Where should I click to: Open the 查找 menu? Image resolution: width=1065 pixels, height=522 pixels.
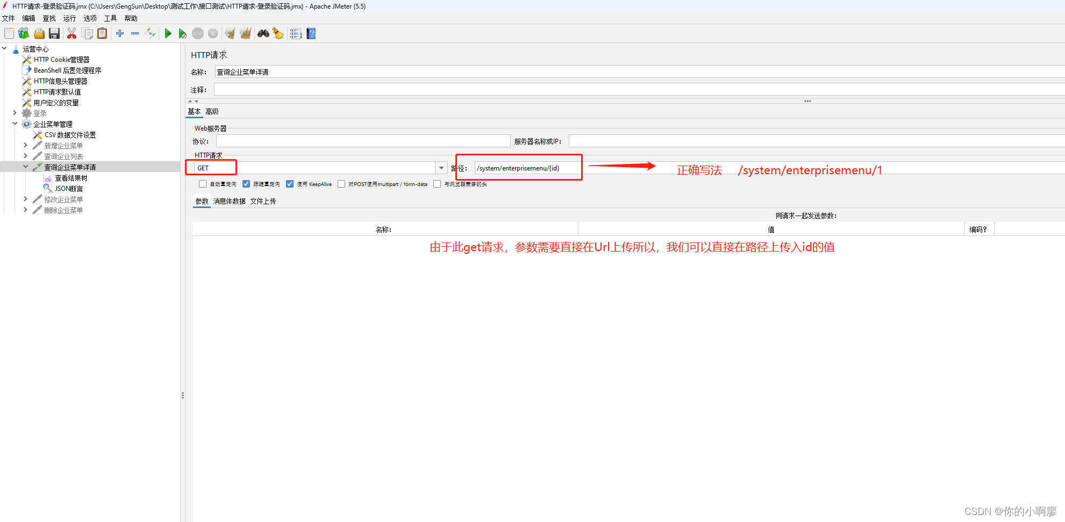coord(49,18)
